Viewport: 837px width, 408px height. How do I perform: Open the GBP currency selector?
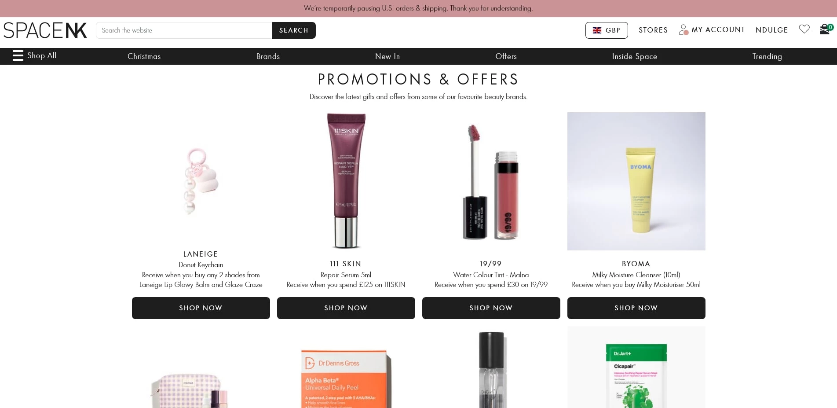coord(607,30)
